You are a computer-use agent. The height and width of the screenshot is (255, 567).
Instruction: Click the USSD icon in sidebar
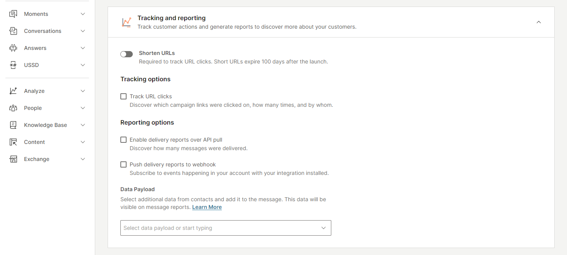[13, 65]
